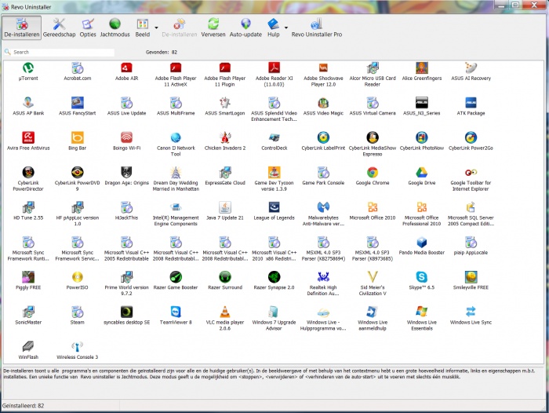Select Razer Synapse 2.0 icon
The image size is (549, 413).
[274, 276]
